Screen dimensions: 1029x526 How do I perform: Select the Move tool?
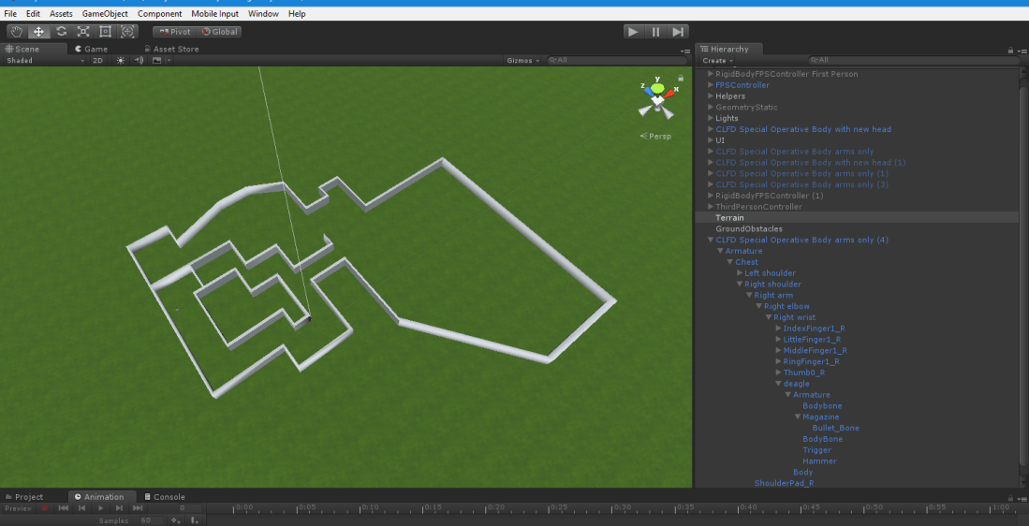coord(38,32)
